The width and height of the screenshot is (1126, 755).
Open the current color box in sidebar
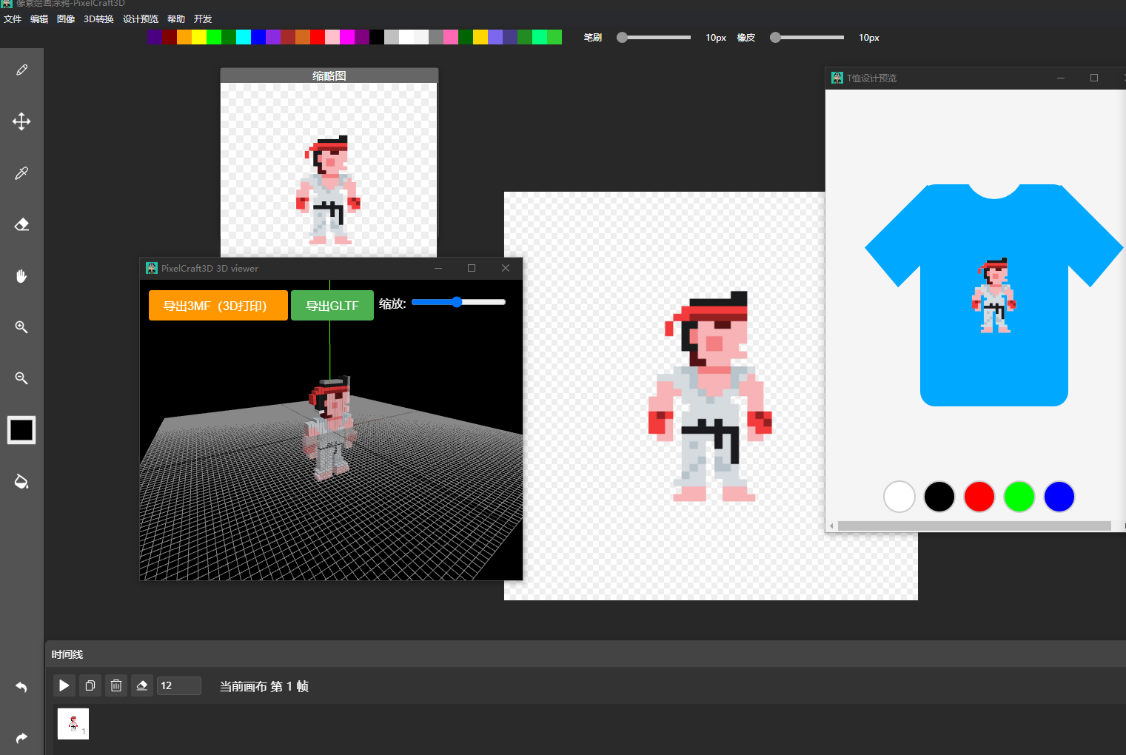coord(21,430)
